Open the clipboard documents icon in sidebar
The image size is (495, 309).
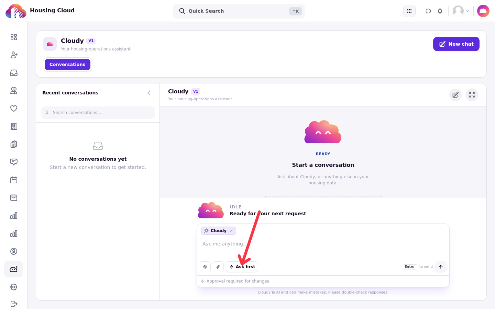[x=14, y=144]
